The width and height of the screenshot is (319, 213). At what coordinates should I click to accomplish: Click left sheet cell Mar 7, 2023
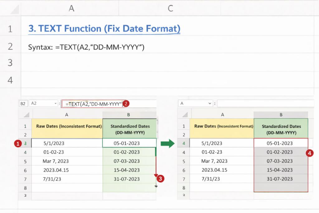(x=67, y=161)
